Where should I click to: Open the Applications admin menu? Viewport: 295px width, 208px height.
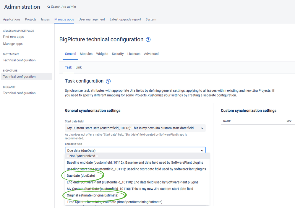point(12,19)
